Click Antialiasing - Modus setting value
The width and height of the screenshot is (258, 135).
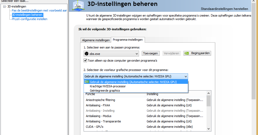[x=175, y=116]
